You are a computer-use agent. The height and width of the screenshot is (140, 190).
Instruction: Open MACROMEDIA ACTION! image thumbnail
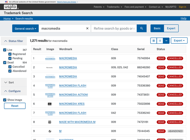(x=50, y=95)
